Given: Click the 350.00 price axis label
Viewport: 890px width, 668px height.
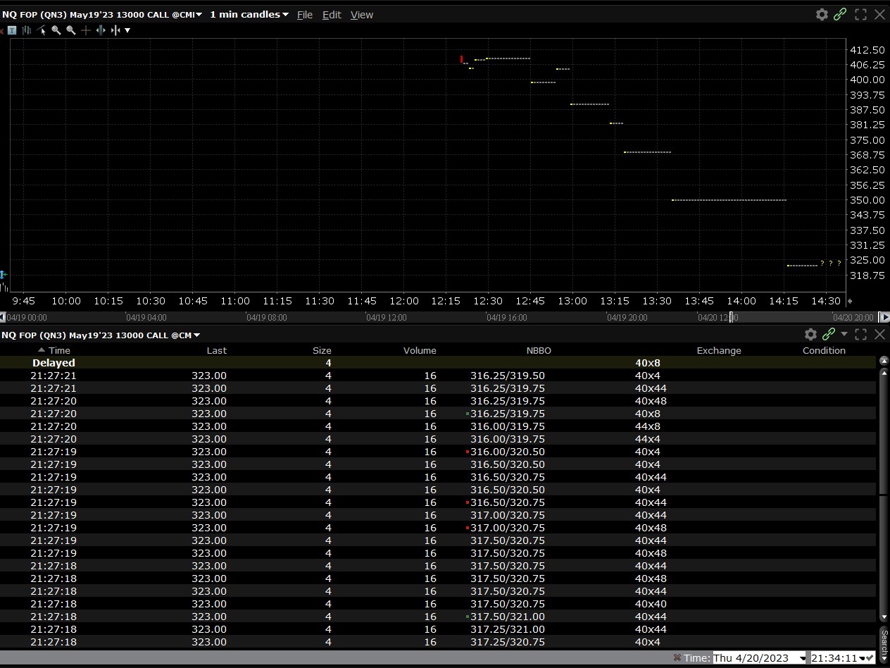Looking at the screenshot, I should pos(867,200).
